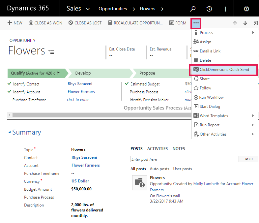
Task: Open settings gear icon
Action: [246, 9]
